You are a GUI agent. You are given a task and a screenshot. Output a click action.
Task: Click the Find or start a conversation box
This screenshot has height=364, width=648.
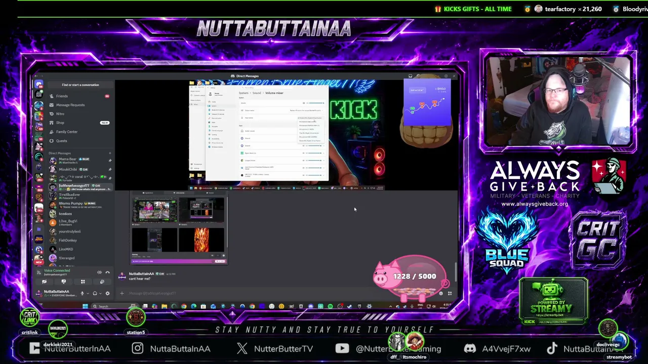80,85
